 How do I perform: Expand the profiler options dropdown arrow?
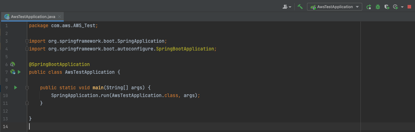(402, 7)
